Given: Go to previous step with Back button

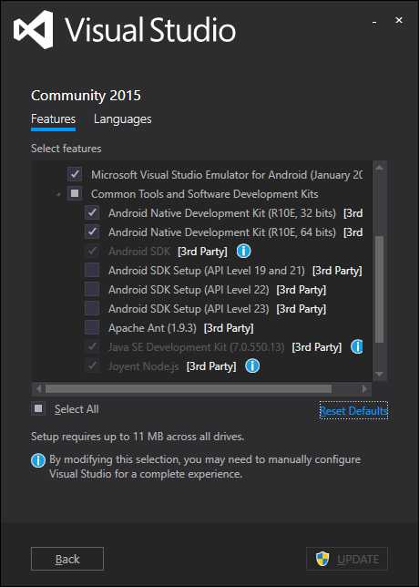Looking at the screenshot, I should (x=67, y=559).
